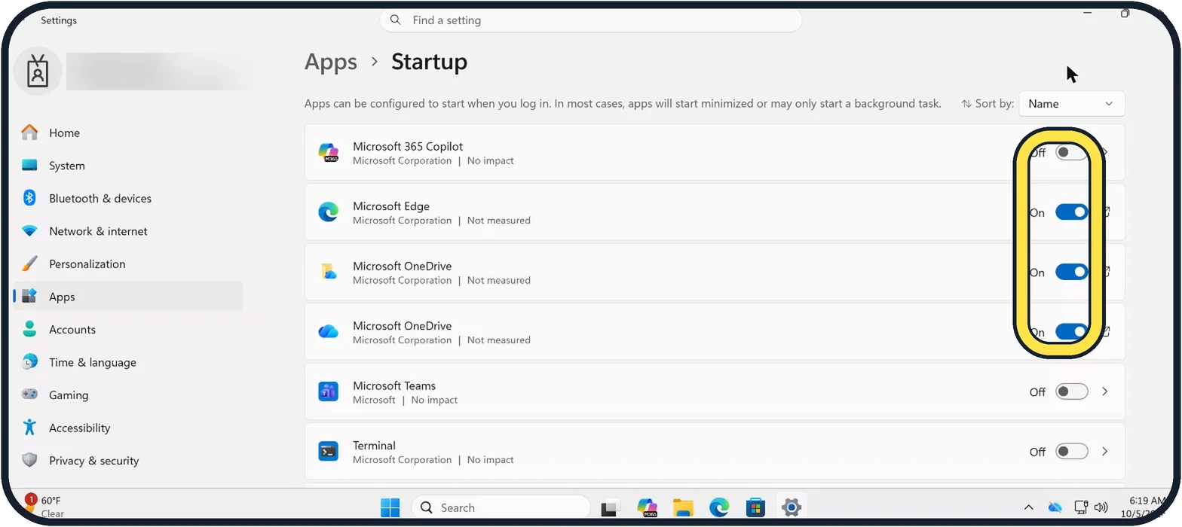Enable Terminal at startup

pos(1071,451)
